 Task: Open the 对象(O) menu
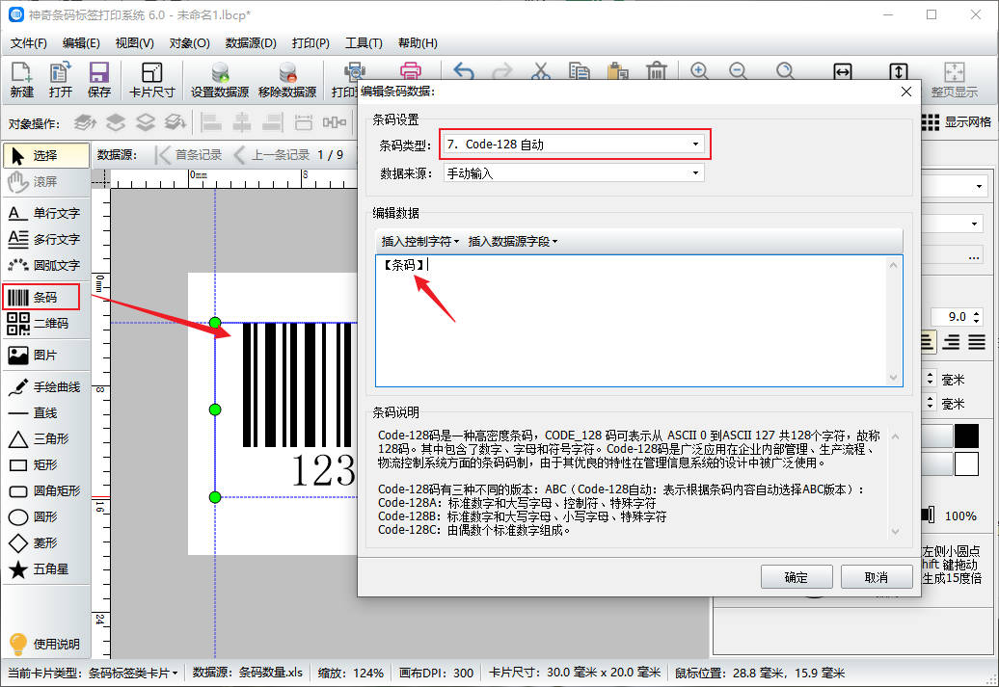pyautogui.click(x=189, y=43)
